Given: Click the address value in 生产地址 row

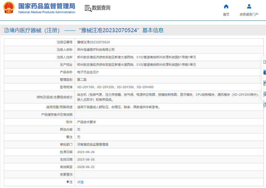Looking at the screenshot, I should (x=137, y=65).
